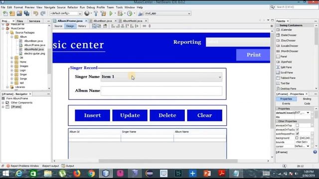Activate the Connection Mode designer icon

99,26
